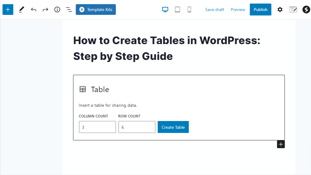311x175 pixels.
Task: Edit the Column Count field
Action: pyautogui.click(x=97, y=127)
